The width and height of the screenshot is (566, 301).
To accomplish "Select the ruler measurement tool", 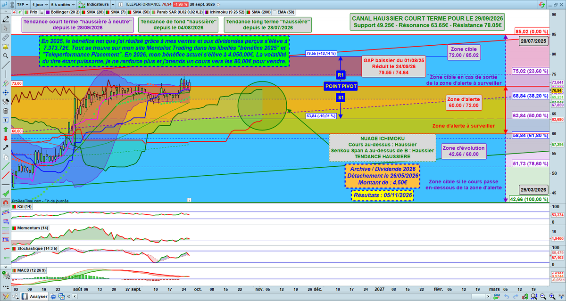I will coord(6,37).
